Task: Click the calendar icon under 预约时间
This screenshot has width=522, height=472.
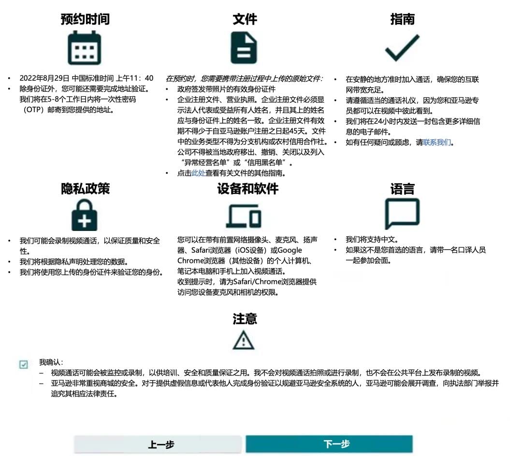Action: 85,48
